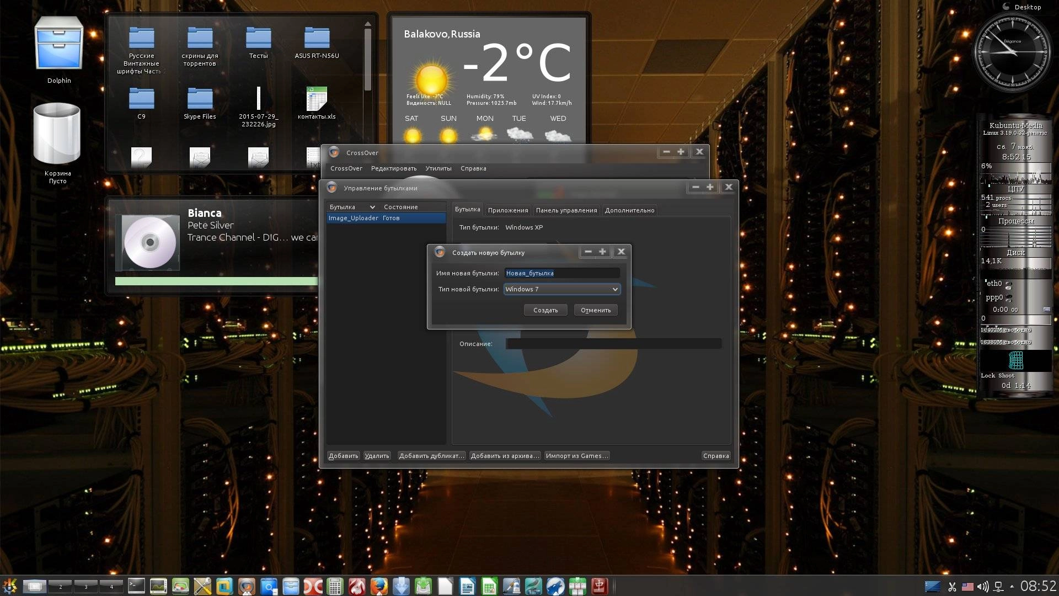Open the network connection tray icon
The width and height of the screenshot is (1059, 596).
tap(998, 587)
